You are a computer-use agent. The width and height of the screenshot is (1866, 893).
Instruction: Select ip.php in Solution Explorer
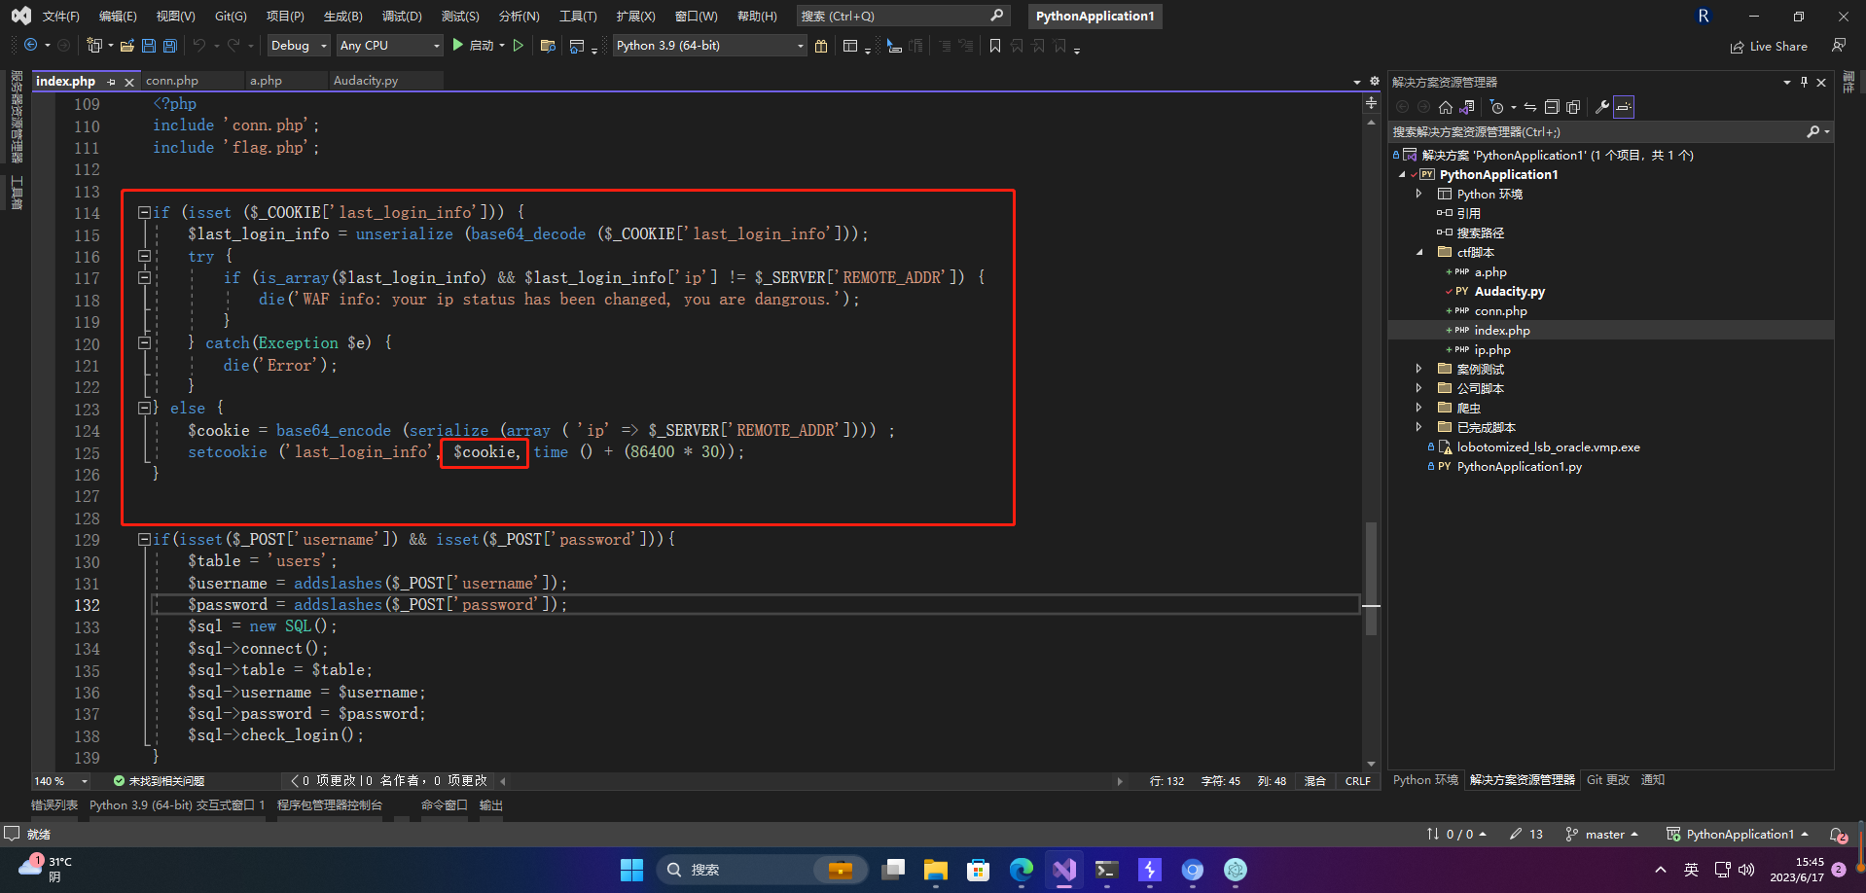tap(1492, 350)
